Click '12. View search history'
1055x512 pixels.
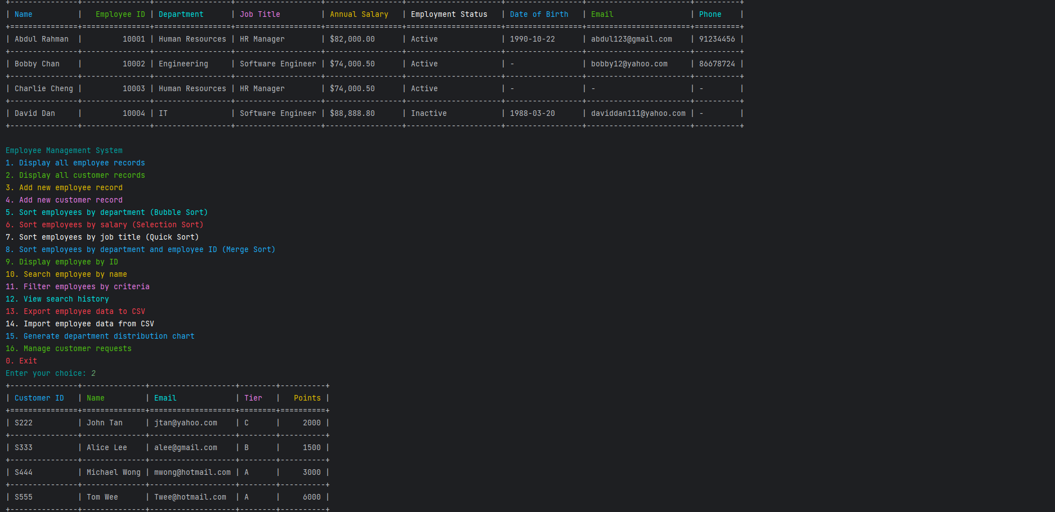(57, 299)
